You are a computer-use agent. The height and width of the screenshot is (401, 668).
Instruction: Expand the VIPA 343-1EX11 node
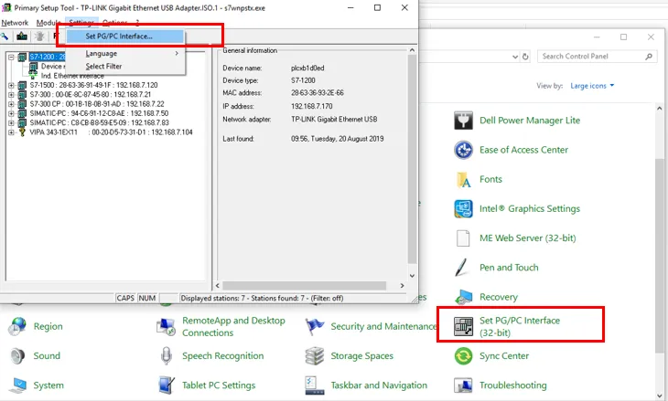click(x=12, y=132)
